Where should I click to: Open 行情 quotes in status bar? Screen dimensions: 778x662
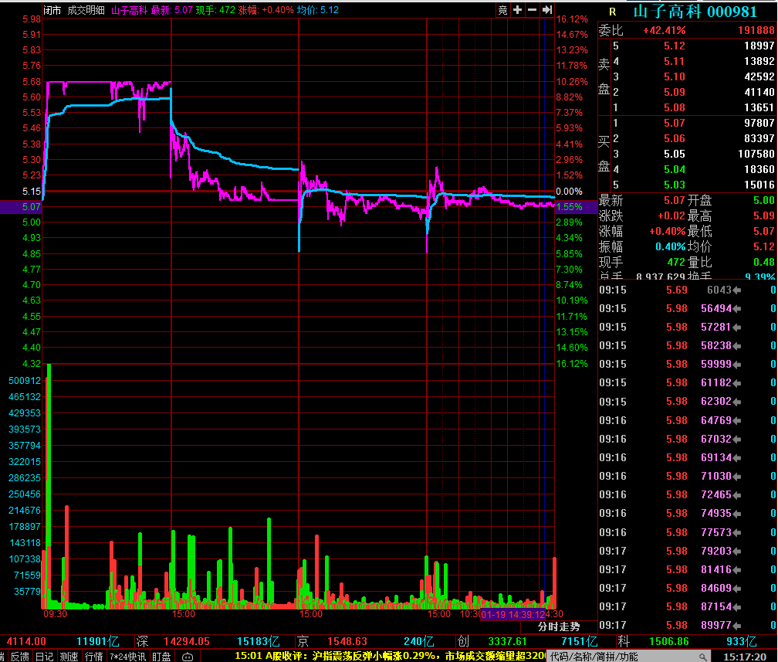[94, 657]
